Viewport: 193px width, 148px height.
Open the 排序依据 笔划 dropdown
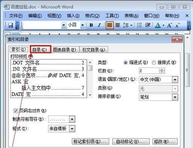pyautogui.click(x=175, y=97)
